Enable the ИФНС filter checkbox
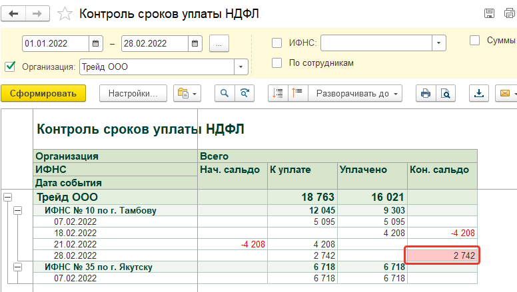Screen dimensions: 517x292 pos(276,43)
